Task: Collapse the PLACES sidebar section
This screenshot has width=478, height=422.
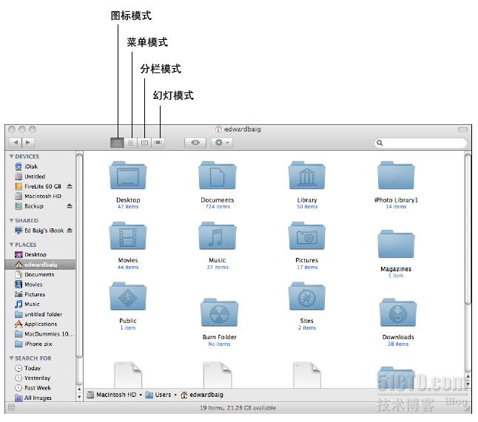Action: click(x=11, y=245)
